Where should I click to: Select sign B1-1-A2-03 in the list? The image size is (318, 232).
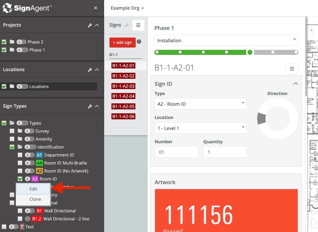(123, 86)
